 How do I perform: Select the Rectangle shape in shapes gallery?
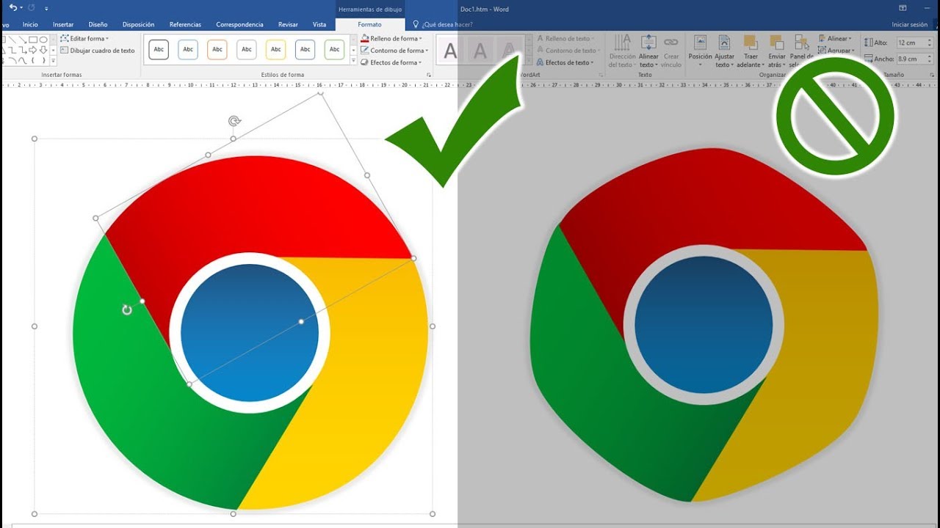[x=33, y=40]
